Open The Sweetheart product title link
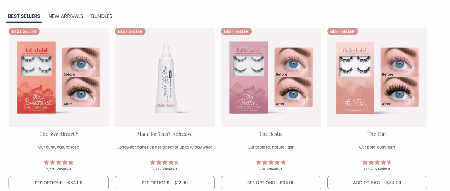450x191 pixels. (59, 134)
